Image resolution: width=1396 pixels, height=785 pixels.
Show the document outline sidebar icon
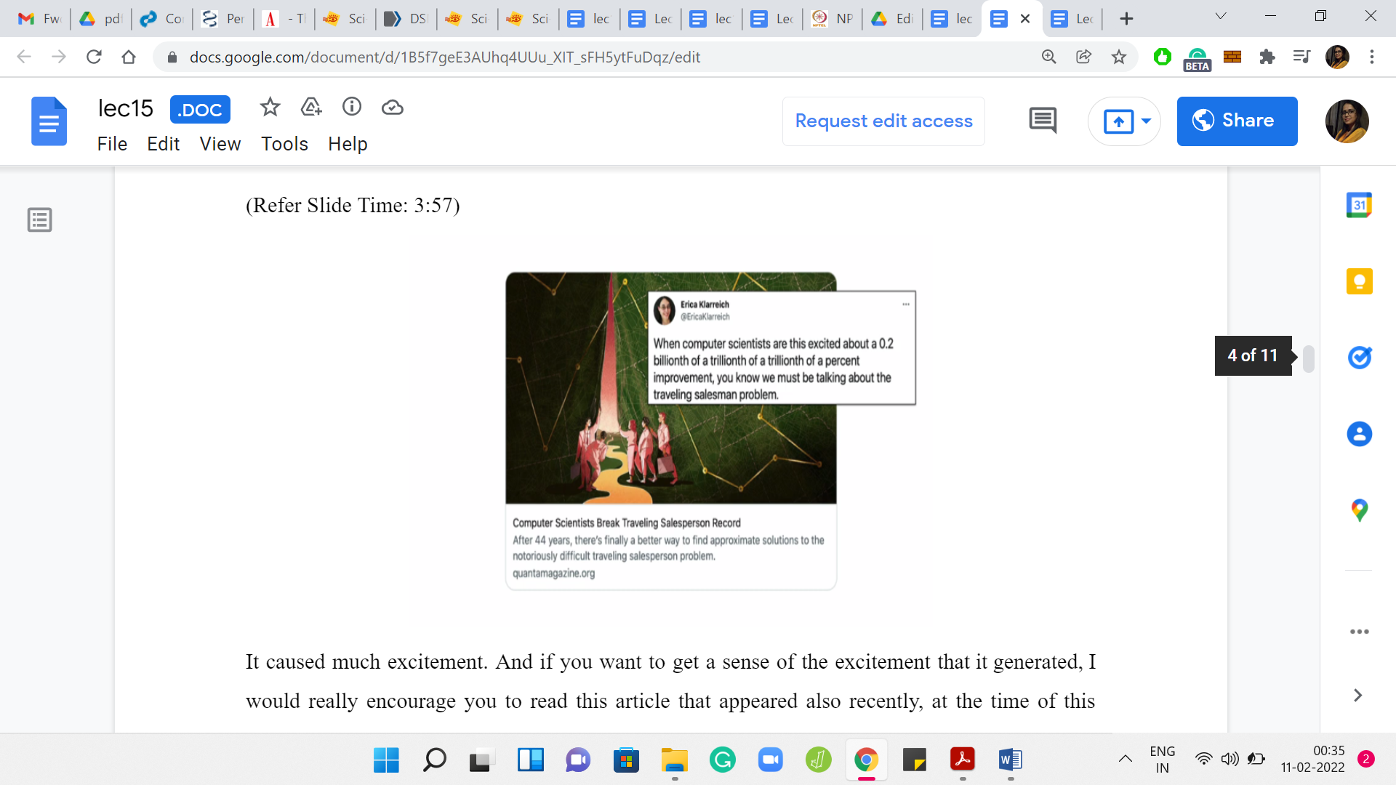click(x=40, y=220)
